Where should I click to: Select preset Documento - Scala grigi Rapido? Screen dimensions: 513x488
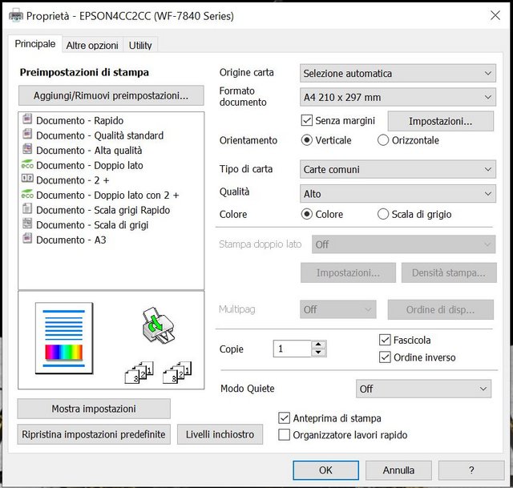coord(103,210)
